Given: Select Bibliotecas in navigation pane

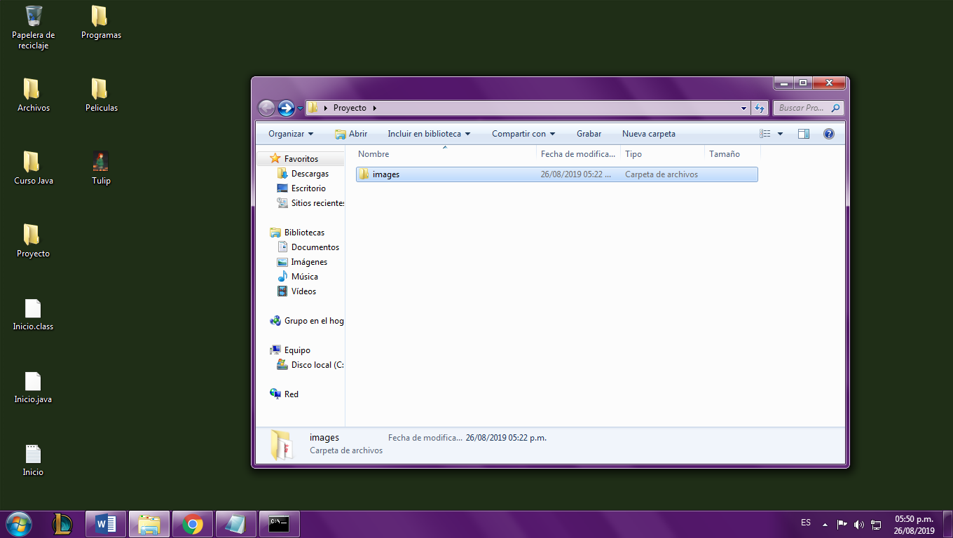Looking at the screenshot, I should tap(297, 233).
